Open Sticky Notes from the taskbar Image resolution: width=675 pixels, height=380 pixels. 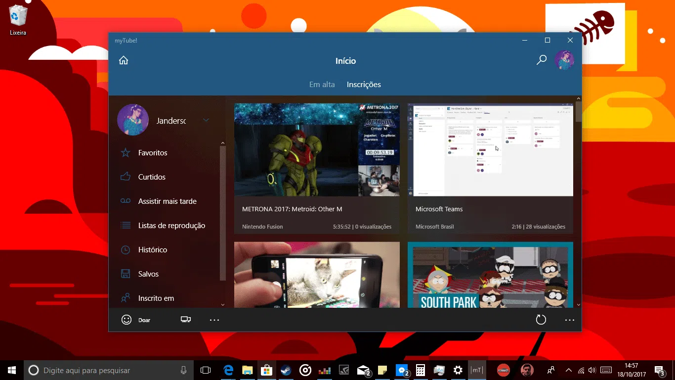point(382,370)
